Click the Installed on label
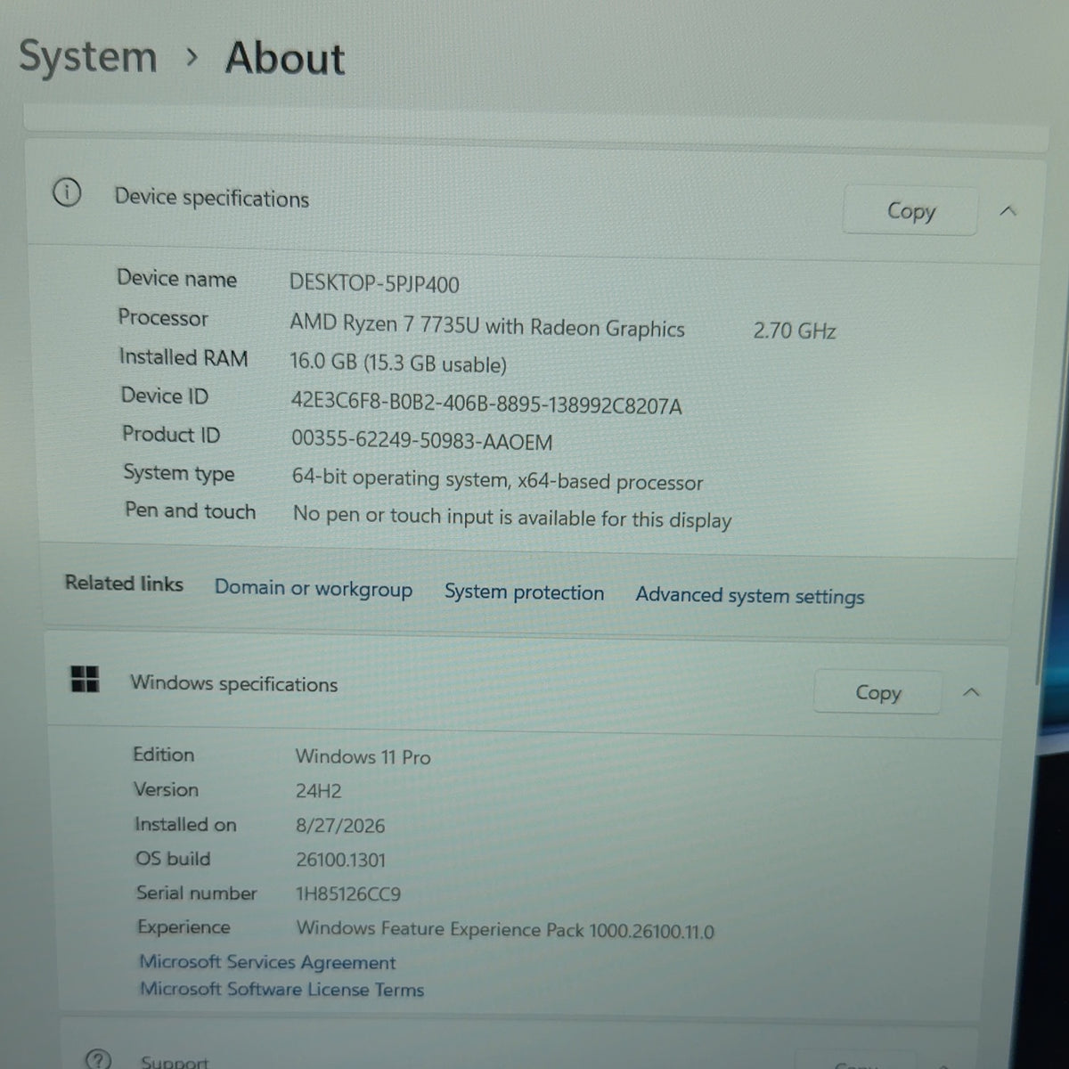This screenshot has height=1069, width=1069. (x=186, y=825)
